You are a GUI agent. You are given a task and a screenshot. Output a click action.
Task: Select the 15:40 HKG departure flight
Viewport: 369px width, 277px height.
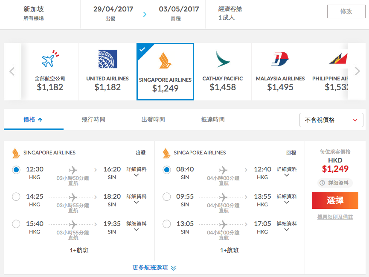tap(16, 224)
